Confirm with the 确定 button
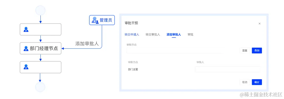The width and height of the screenshot is (284, 99). coord(257,82)
